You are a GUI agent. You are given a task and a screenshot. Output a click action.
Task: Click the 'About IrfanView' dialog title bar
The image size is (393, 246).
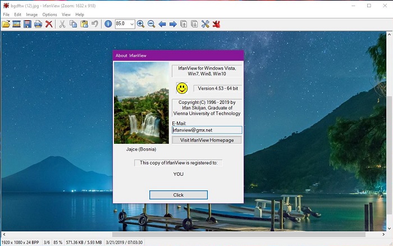pos(178,56)
